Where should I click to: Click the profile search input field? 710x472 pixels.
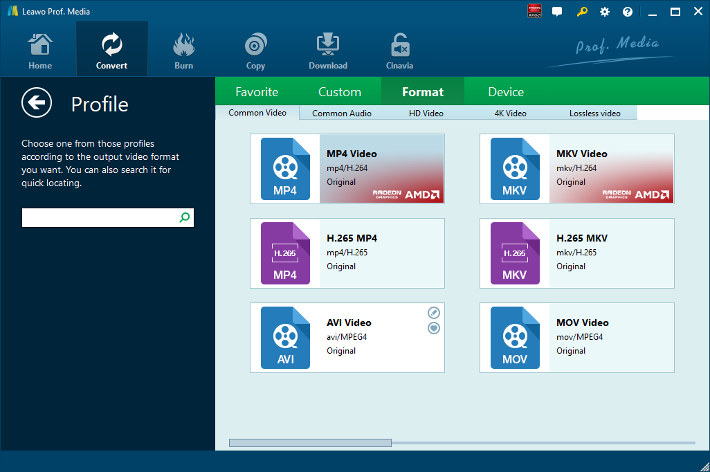coord(100,217)
